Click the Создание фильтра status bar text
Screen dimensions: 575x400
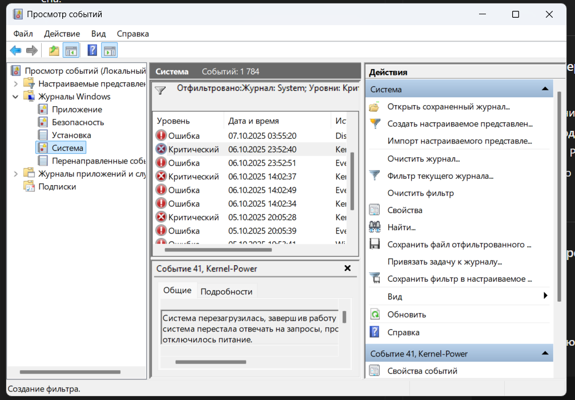pyautogui.click(x=44, y=389)
